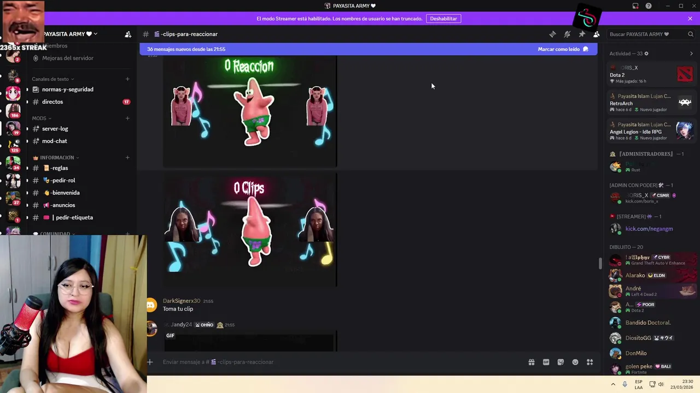This screenshot has width=700, height=393.
Task: Collapse the INFORMACION category
Action: point(56,158)
